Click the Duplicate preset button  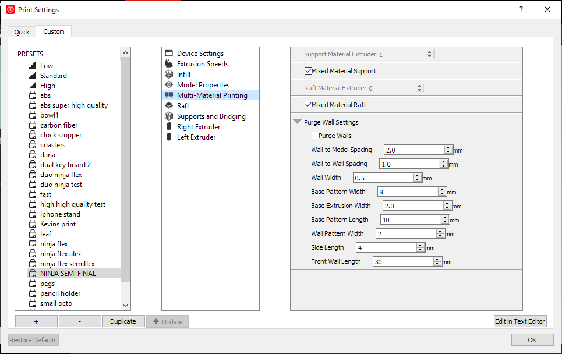(123, 321)
